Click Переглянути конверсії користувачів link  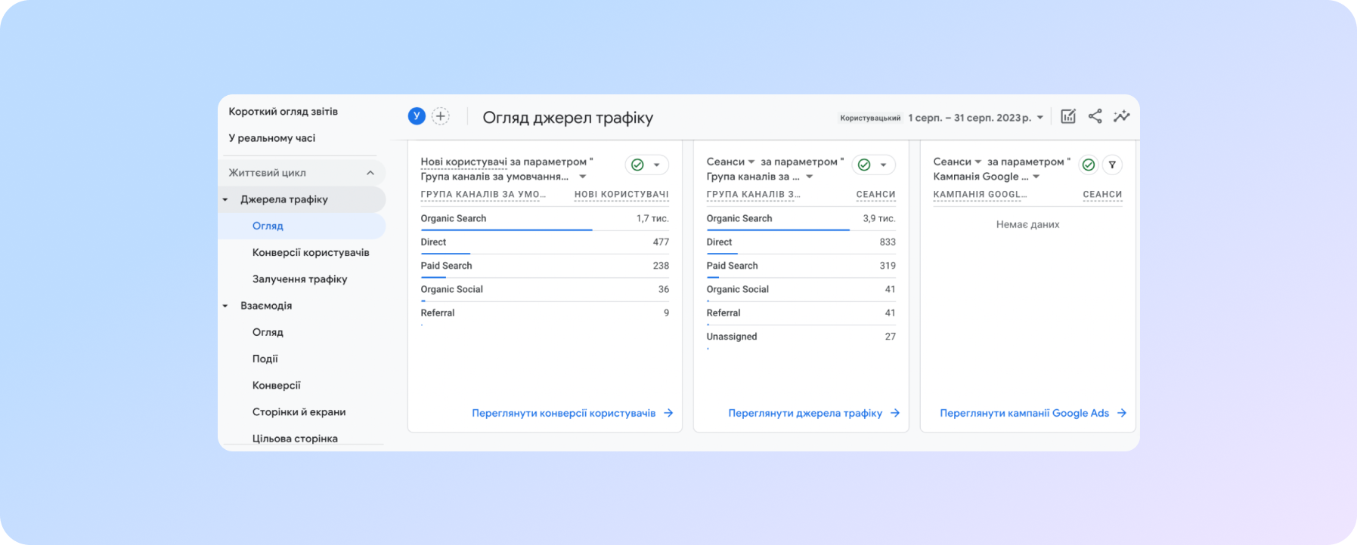(563, 413)
